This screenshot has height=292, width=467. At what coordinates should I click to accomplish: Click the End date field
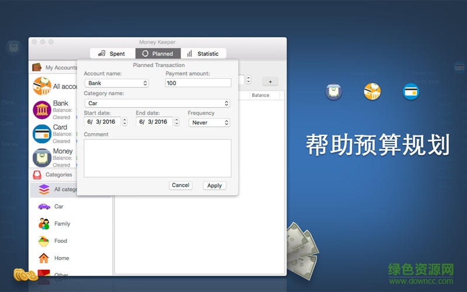click(154, 121)
